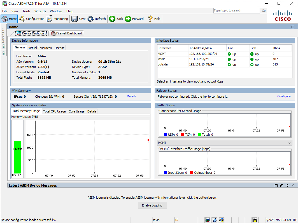Maximize the Latest ASDM Syslog Messages panel
This screenshot has width=298, height=223.
click(276, 186)
